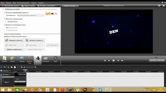
Task: Click the timeline Paste icon
Action: tap(15, 67)
